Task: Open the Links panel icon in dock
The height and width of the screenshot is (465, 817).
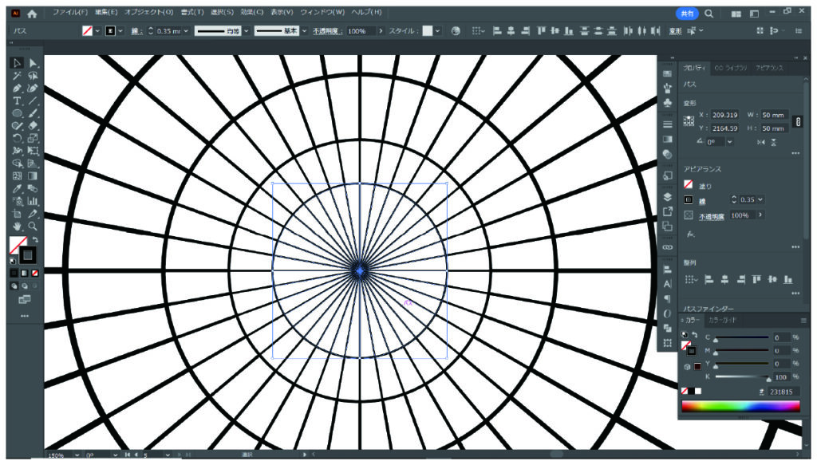Action: 668,247
